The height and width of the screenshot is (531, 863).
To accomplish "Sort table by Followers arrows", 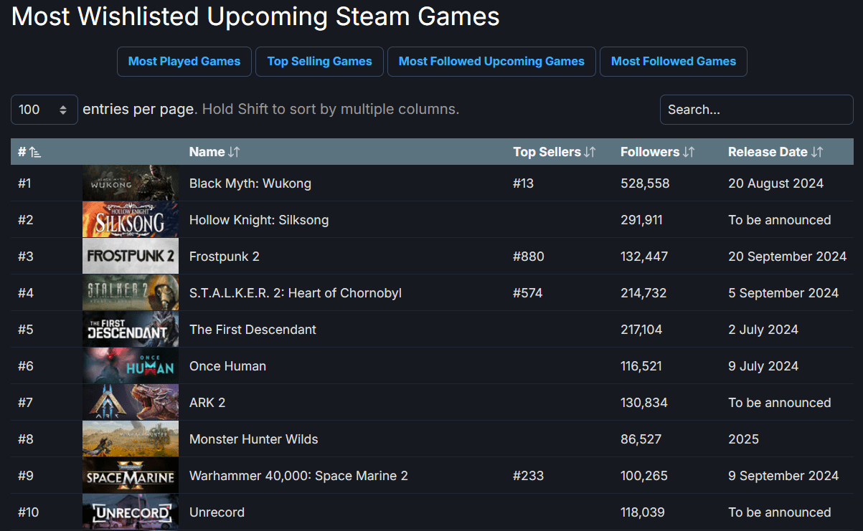I will tap(689, 152).
